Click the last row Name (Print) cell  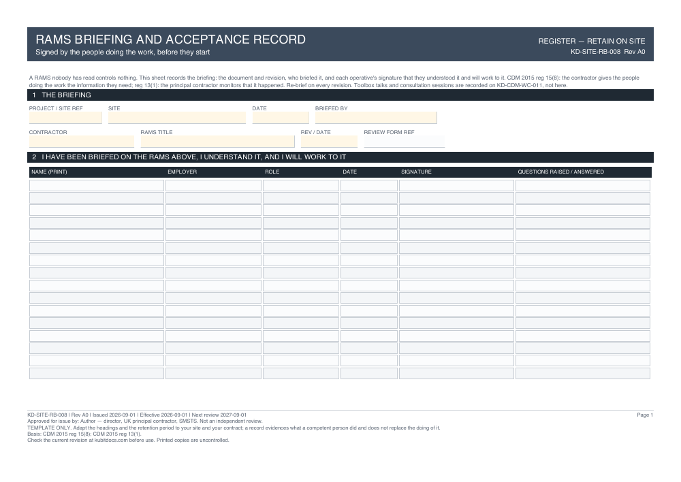[97, 374]
